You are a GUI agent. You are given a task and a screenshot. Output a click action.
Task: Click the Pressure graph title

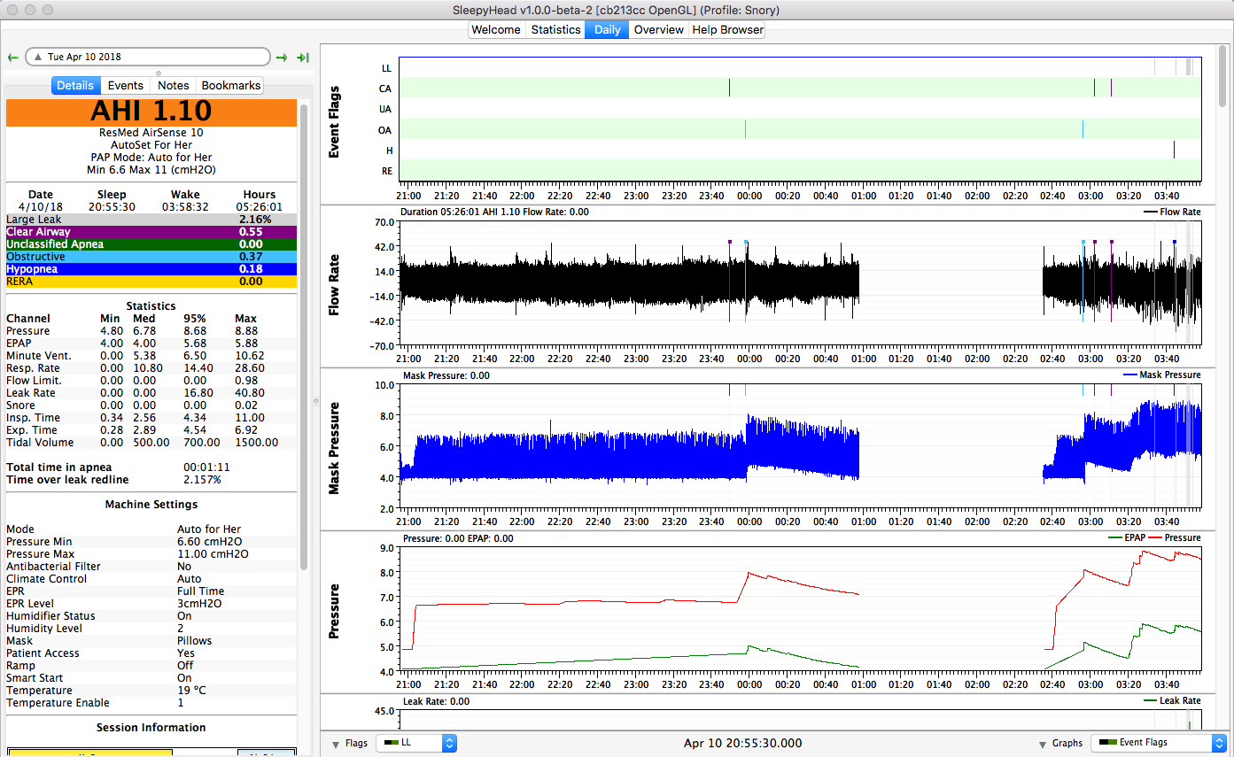(335, 611)
